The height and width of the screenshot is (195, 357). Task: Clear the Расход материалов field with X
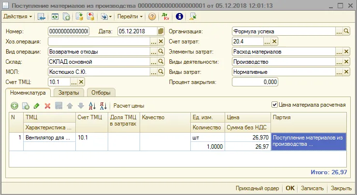(x=346, y=52)
